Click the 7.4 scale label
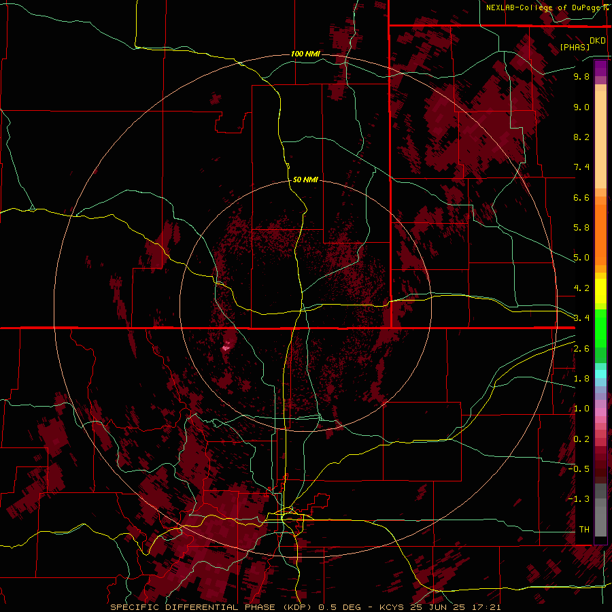The width and height of the screenshot is (612, 612). tap(581, 167)
